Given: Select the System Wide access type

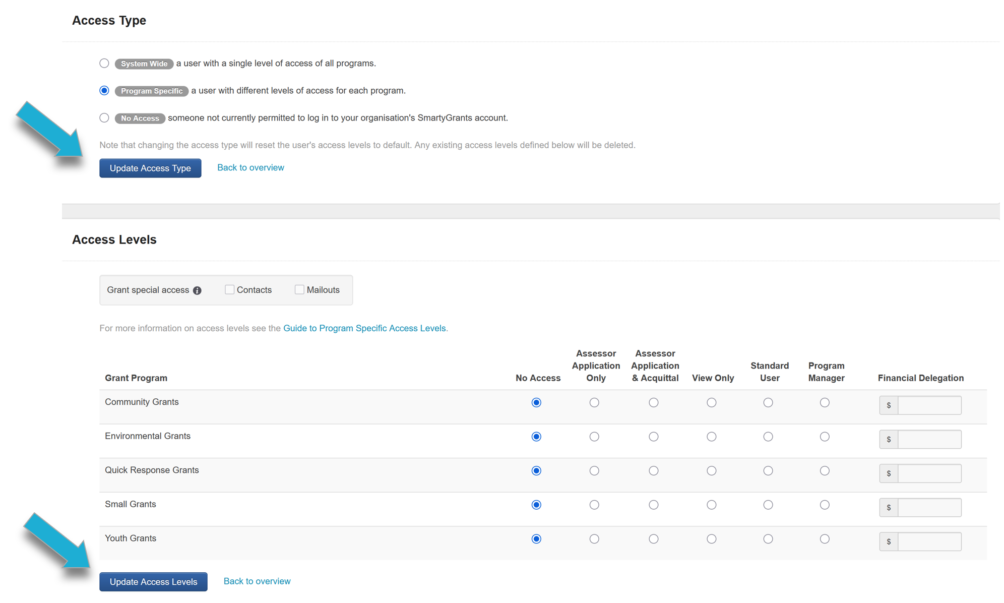Looking at the screenshot, I should pos(104,64).
